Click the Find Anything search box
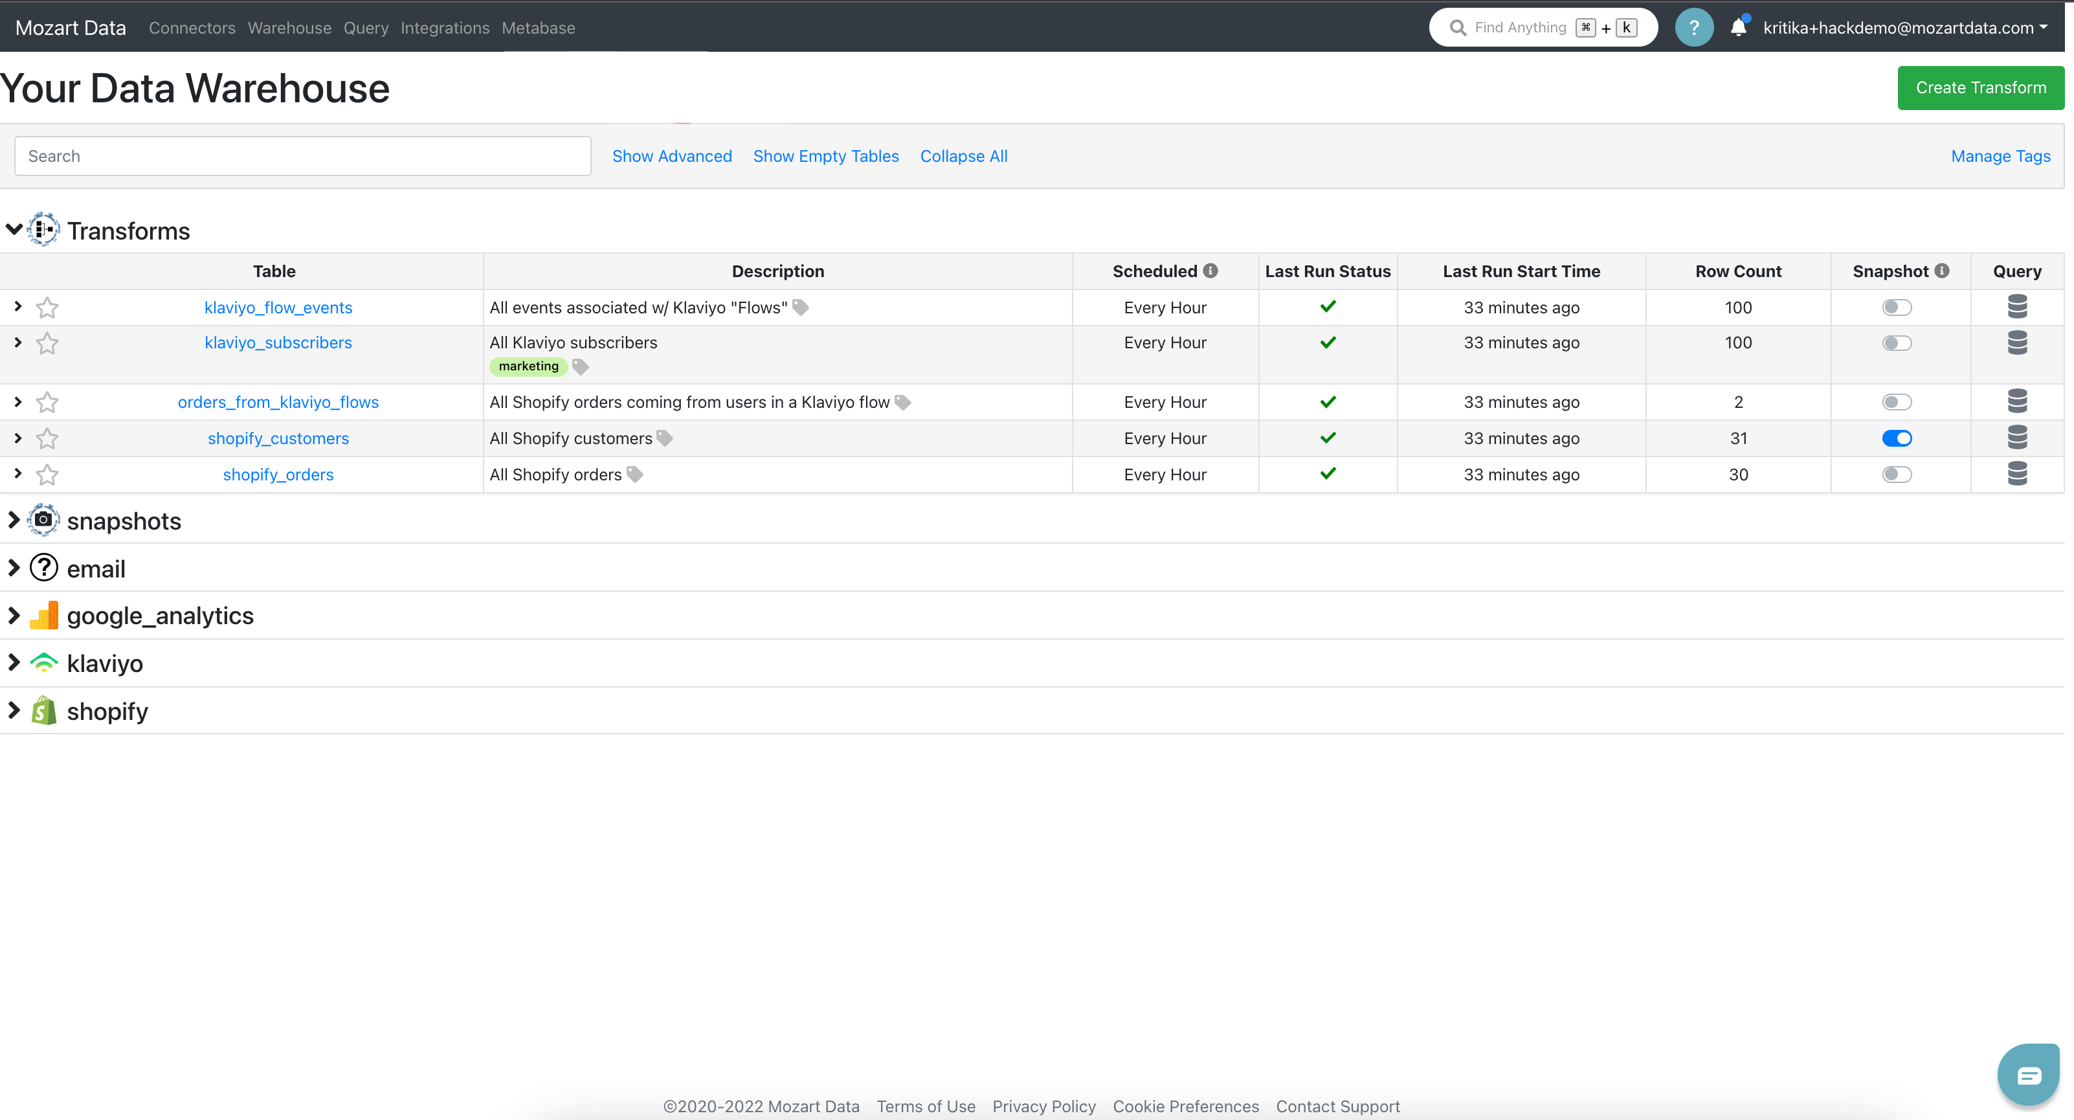Screen dimensions: 2074x1120 [1543, 27]
